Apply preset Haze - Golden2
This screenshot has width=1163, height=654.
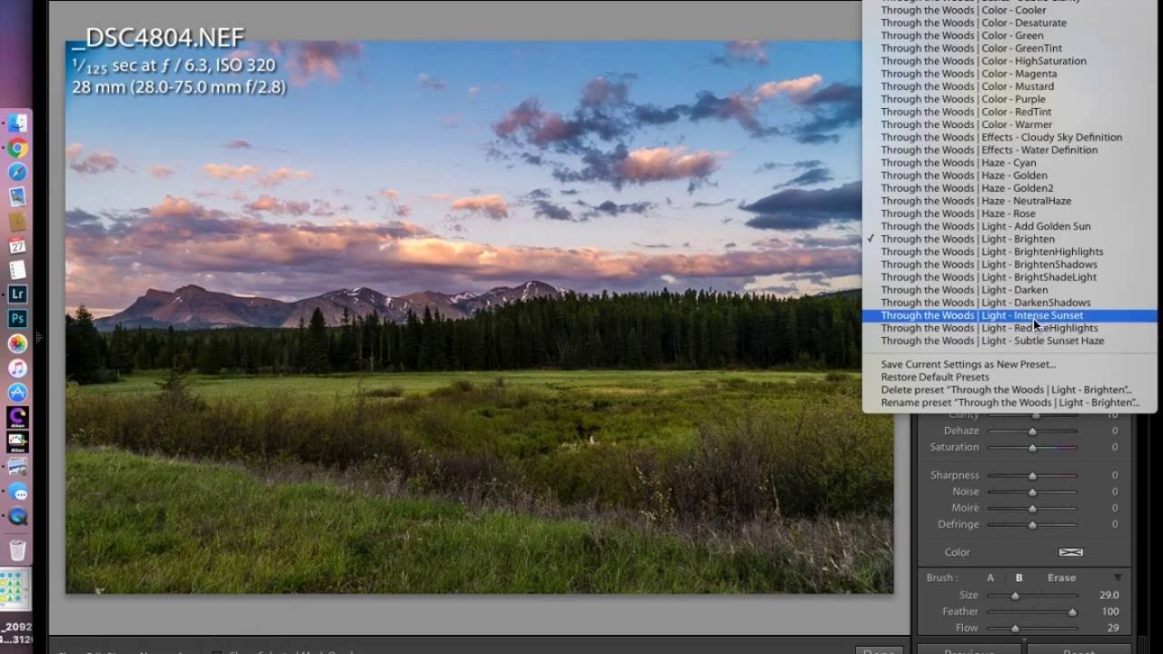[x=1009, y=188]
